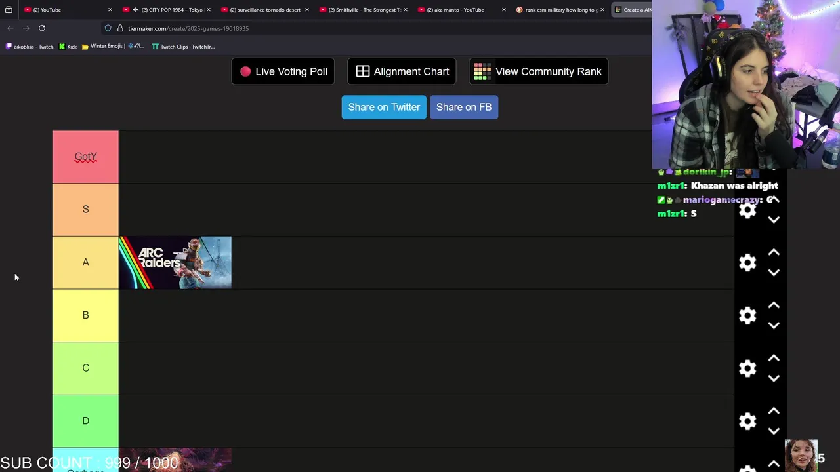Click the red GotY tier label
Viewport: 840px width, 472px height.
[x=85, y=157]
